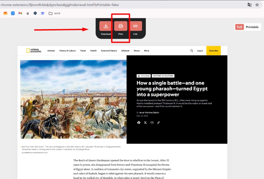Open the Apple bookmark icon
Viewport: 264px width, 179px height.
[28, 13]
